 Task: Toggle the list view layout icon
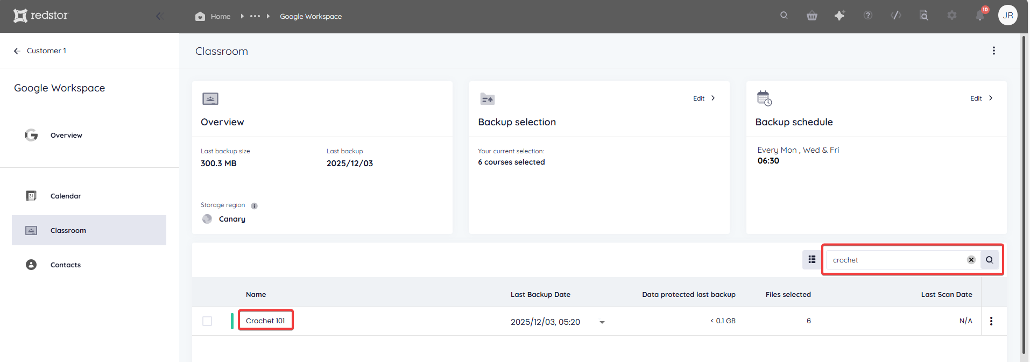tap(812, 260)
